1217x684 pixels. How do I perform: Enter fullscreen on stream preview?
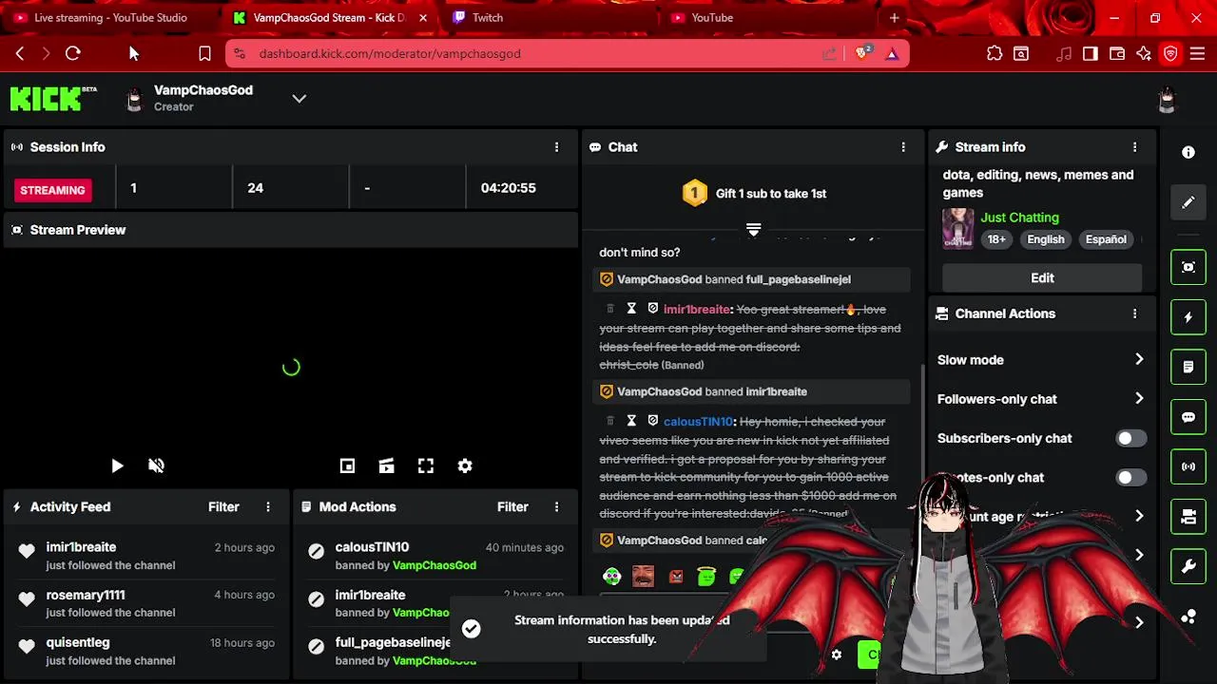[426, 465]
